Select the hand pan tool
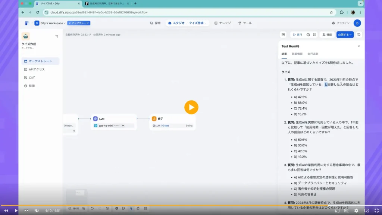Screen dimensions: 382x215 click(138, 208)
